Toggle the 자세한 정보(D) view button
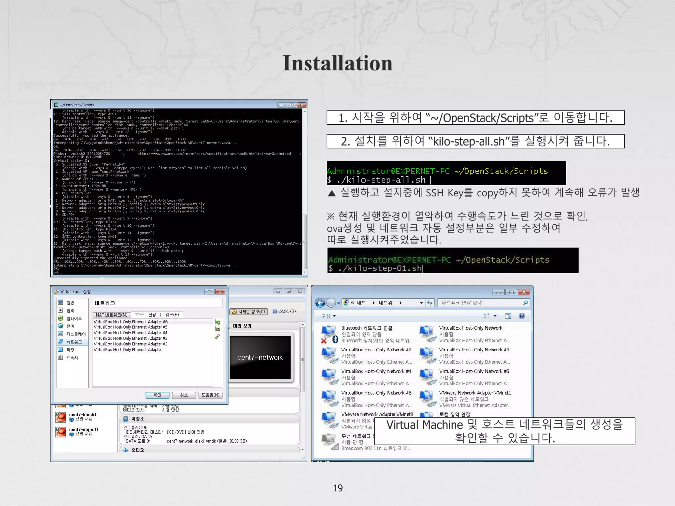Image resolution: width=675 pixels, height=506 pixels. (x=249, y=312)
